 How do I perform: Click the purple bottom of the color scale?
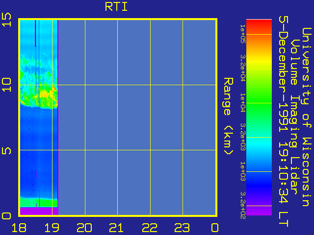click(x=259, y=211)
